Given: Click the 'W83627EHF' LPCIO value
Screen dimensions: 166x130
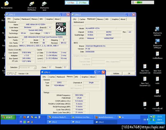Looking at the screenshot, I should click(x=109, y=38).
